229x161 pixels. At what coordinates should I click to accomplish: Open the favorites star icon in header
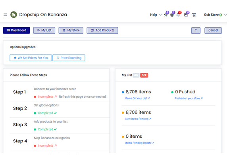166,15
